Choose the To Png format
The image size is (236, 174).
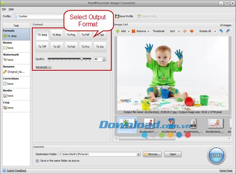tap(71, 35)
